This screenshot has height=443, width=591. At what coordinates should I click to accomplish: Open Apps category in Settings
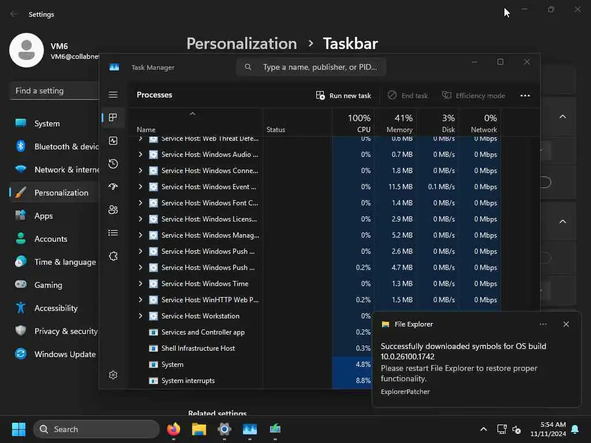click(x=54, y=216)
